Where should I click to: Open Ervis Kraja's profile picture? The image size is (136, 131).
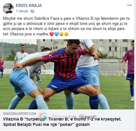[x=8, y=8]
